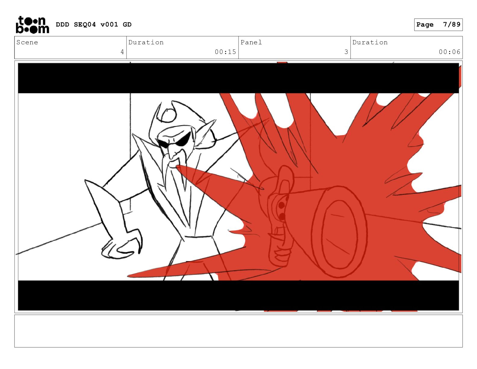Click the empty notes box below the panel
Screen dimensions: 477x369
pyautogui.click(x=238, y=331)
